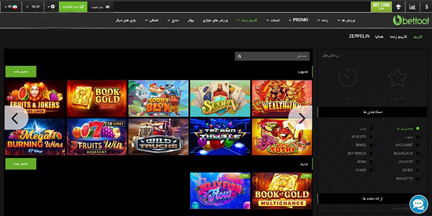Click the برداشتن فیلتر remove filter link
The image size is (432, 216).
(x=331, y=55)
